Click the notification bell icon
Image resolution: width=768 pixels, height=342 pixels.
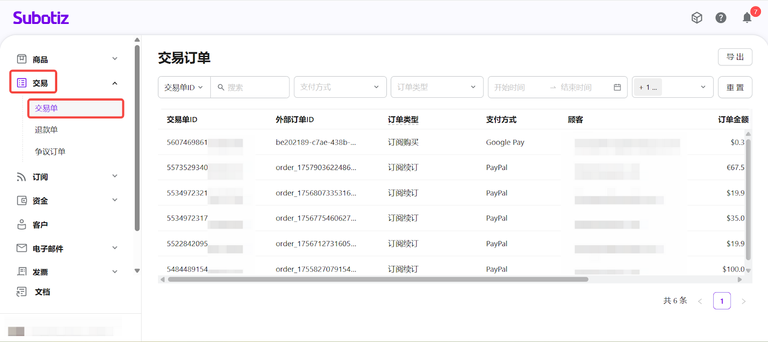click(747, 18)
